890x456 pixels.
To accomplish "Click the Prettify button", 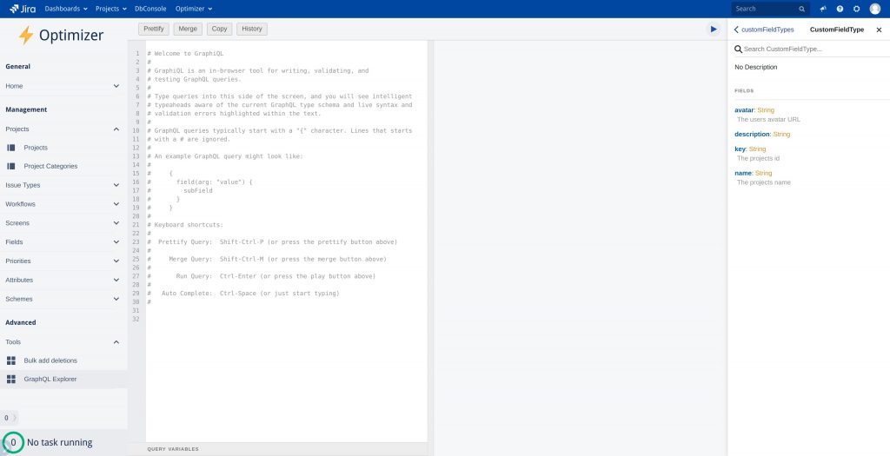I will (x=154, y=29).
